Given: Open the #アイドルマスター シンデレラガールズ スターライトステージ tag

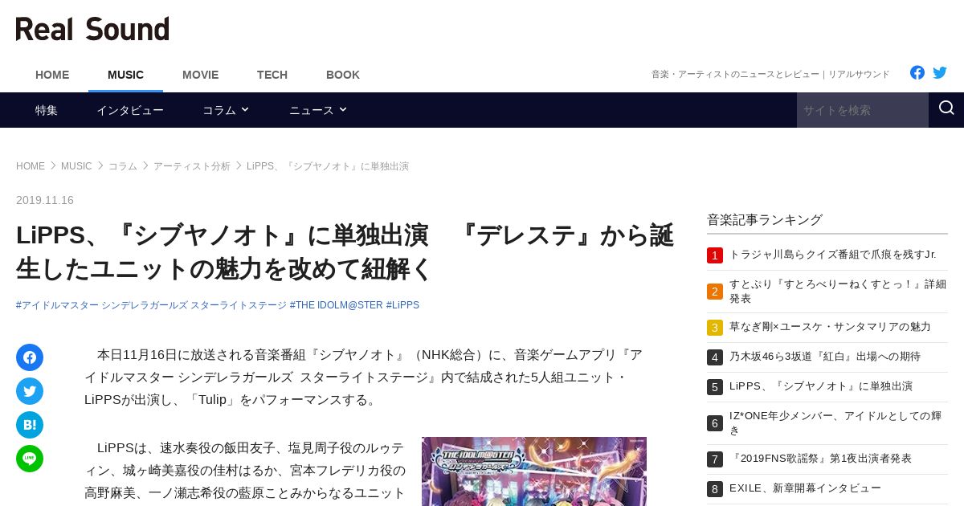Looking at the screenshot, I should (x=151, y=305).
